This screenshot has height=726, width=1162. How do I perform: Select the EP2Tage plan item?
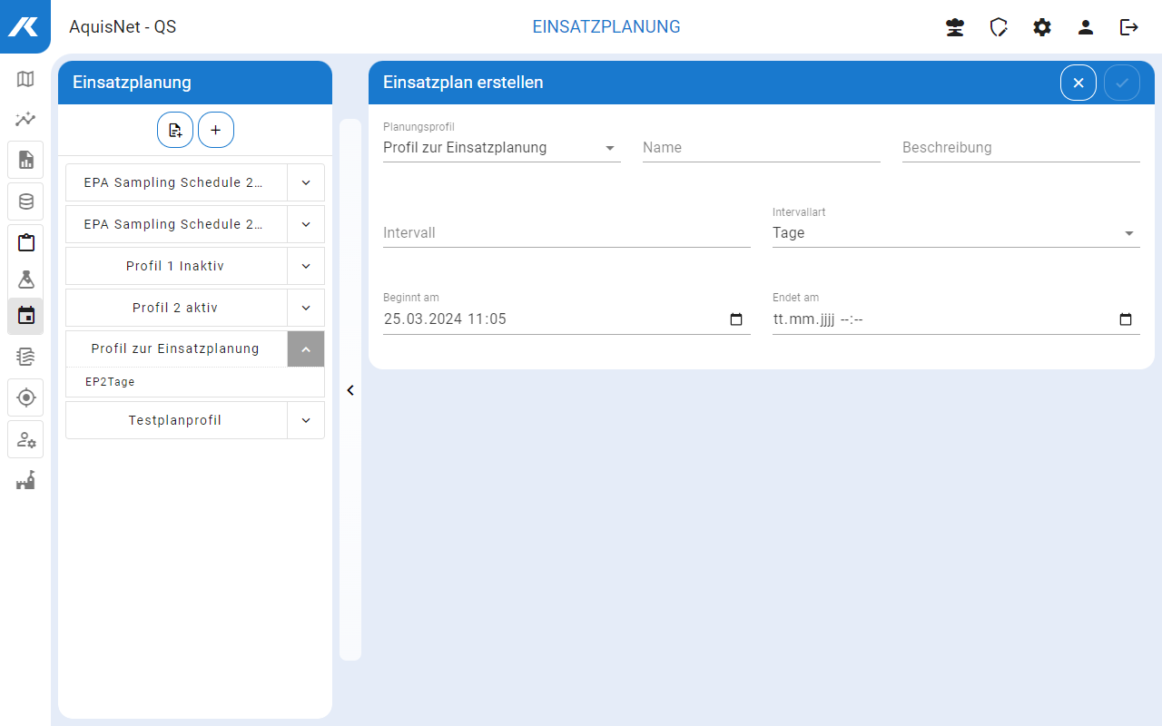pyautogui.click(x=110, y=382)
